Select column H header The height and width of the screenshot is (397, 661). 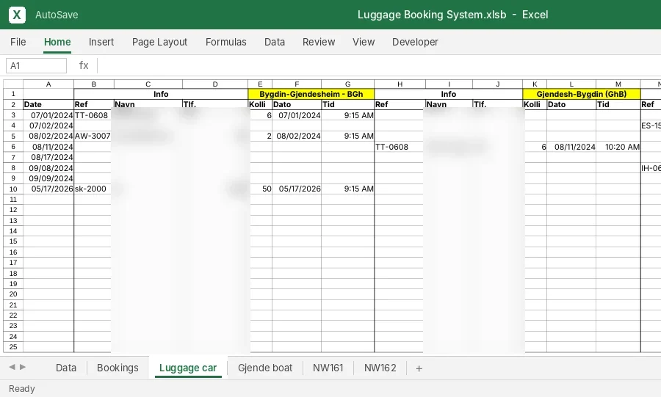(400, 84)
